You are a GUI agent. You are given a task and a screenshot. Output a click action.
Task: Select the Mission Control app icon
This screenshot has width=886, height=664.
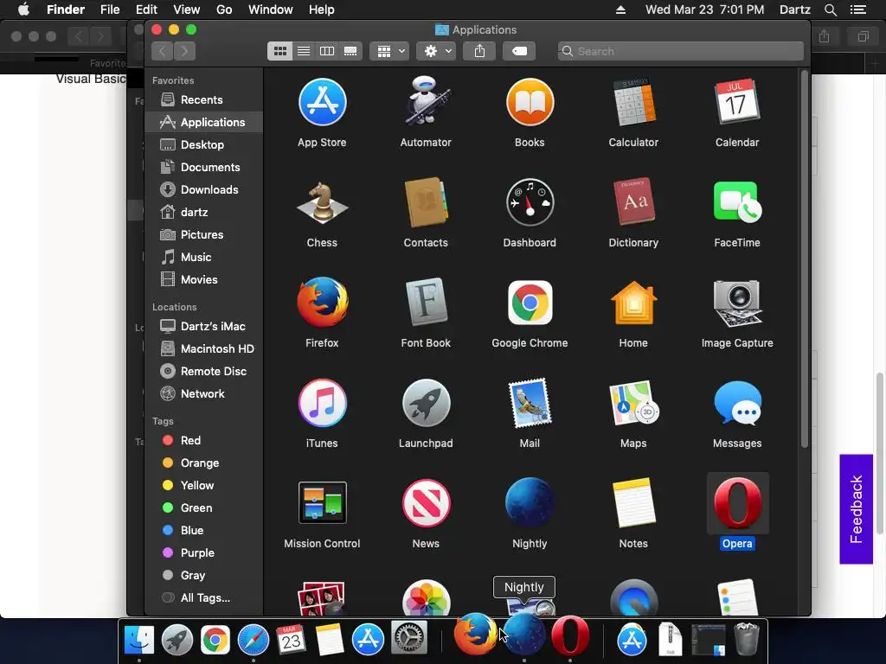point(322,503)
